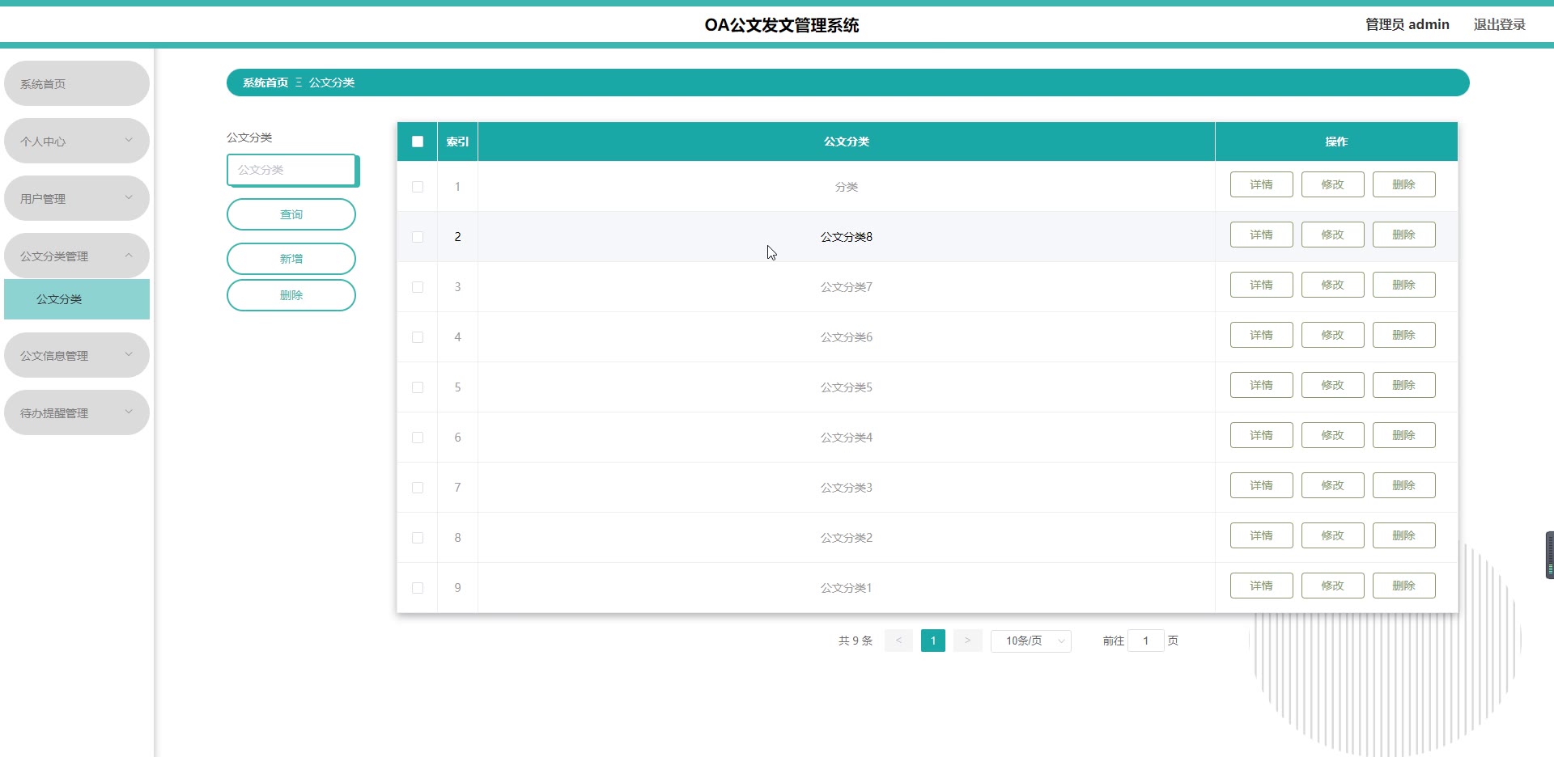Tick the checkbox for 公文分类7 row
This screenshot has width=1554, height=757.
[x=418, y=287]
